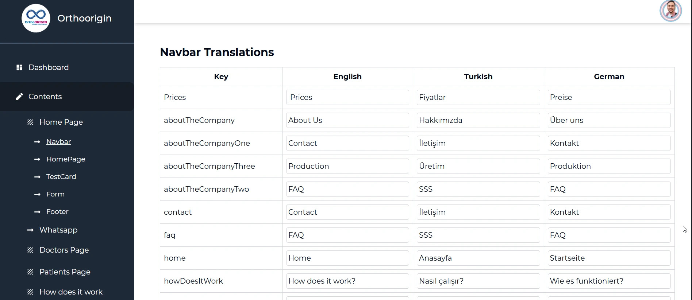
Task: Edit the Turkish field containing Hakkımızda
Action: (478, 120)
